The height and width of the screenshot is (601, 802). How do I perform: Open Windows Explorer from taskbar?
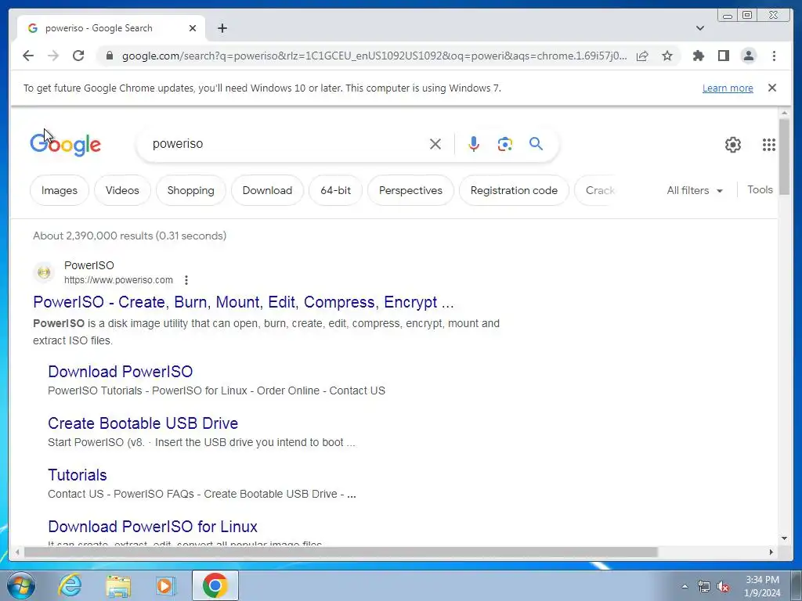118,585
